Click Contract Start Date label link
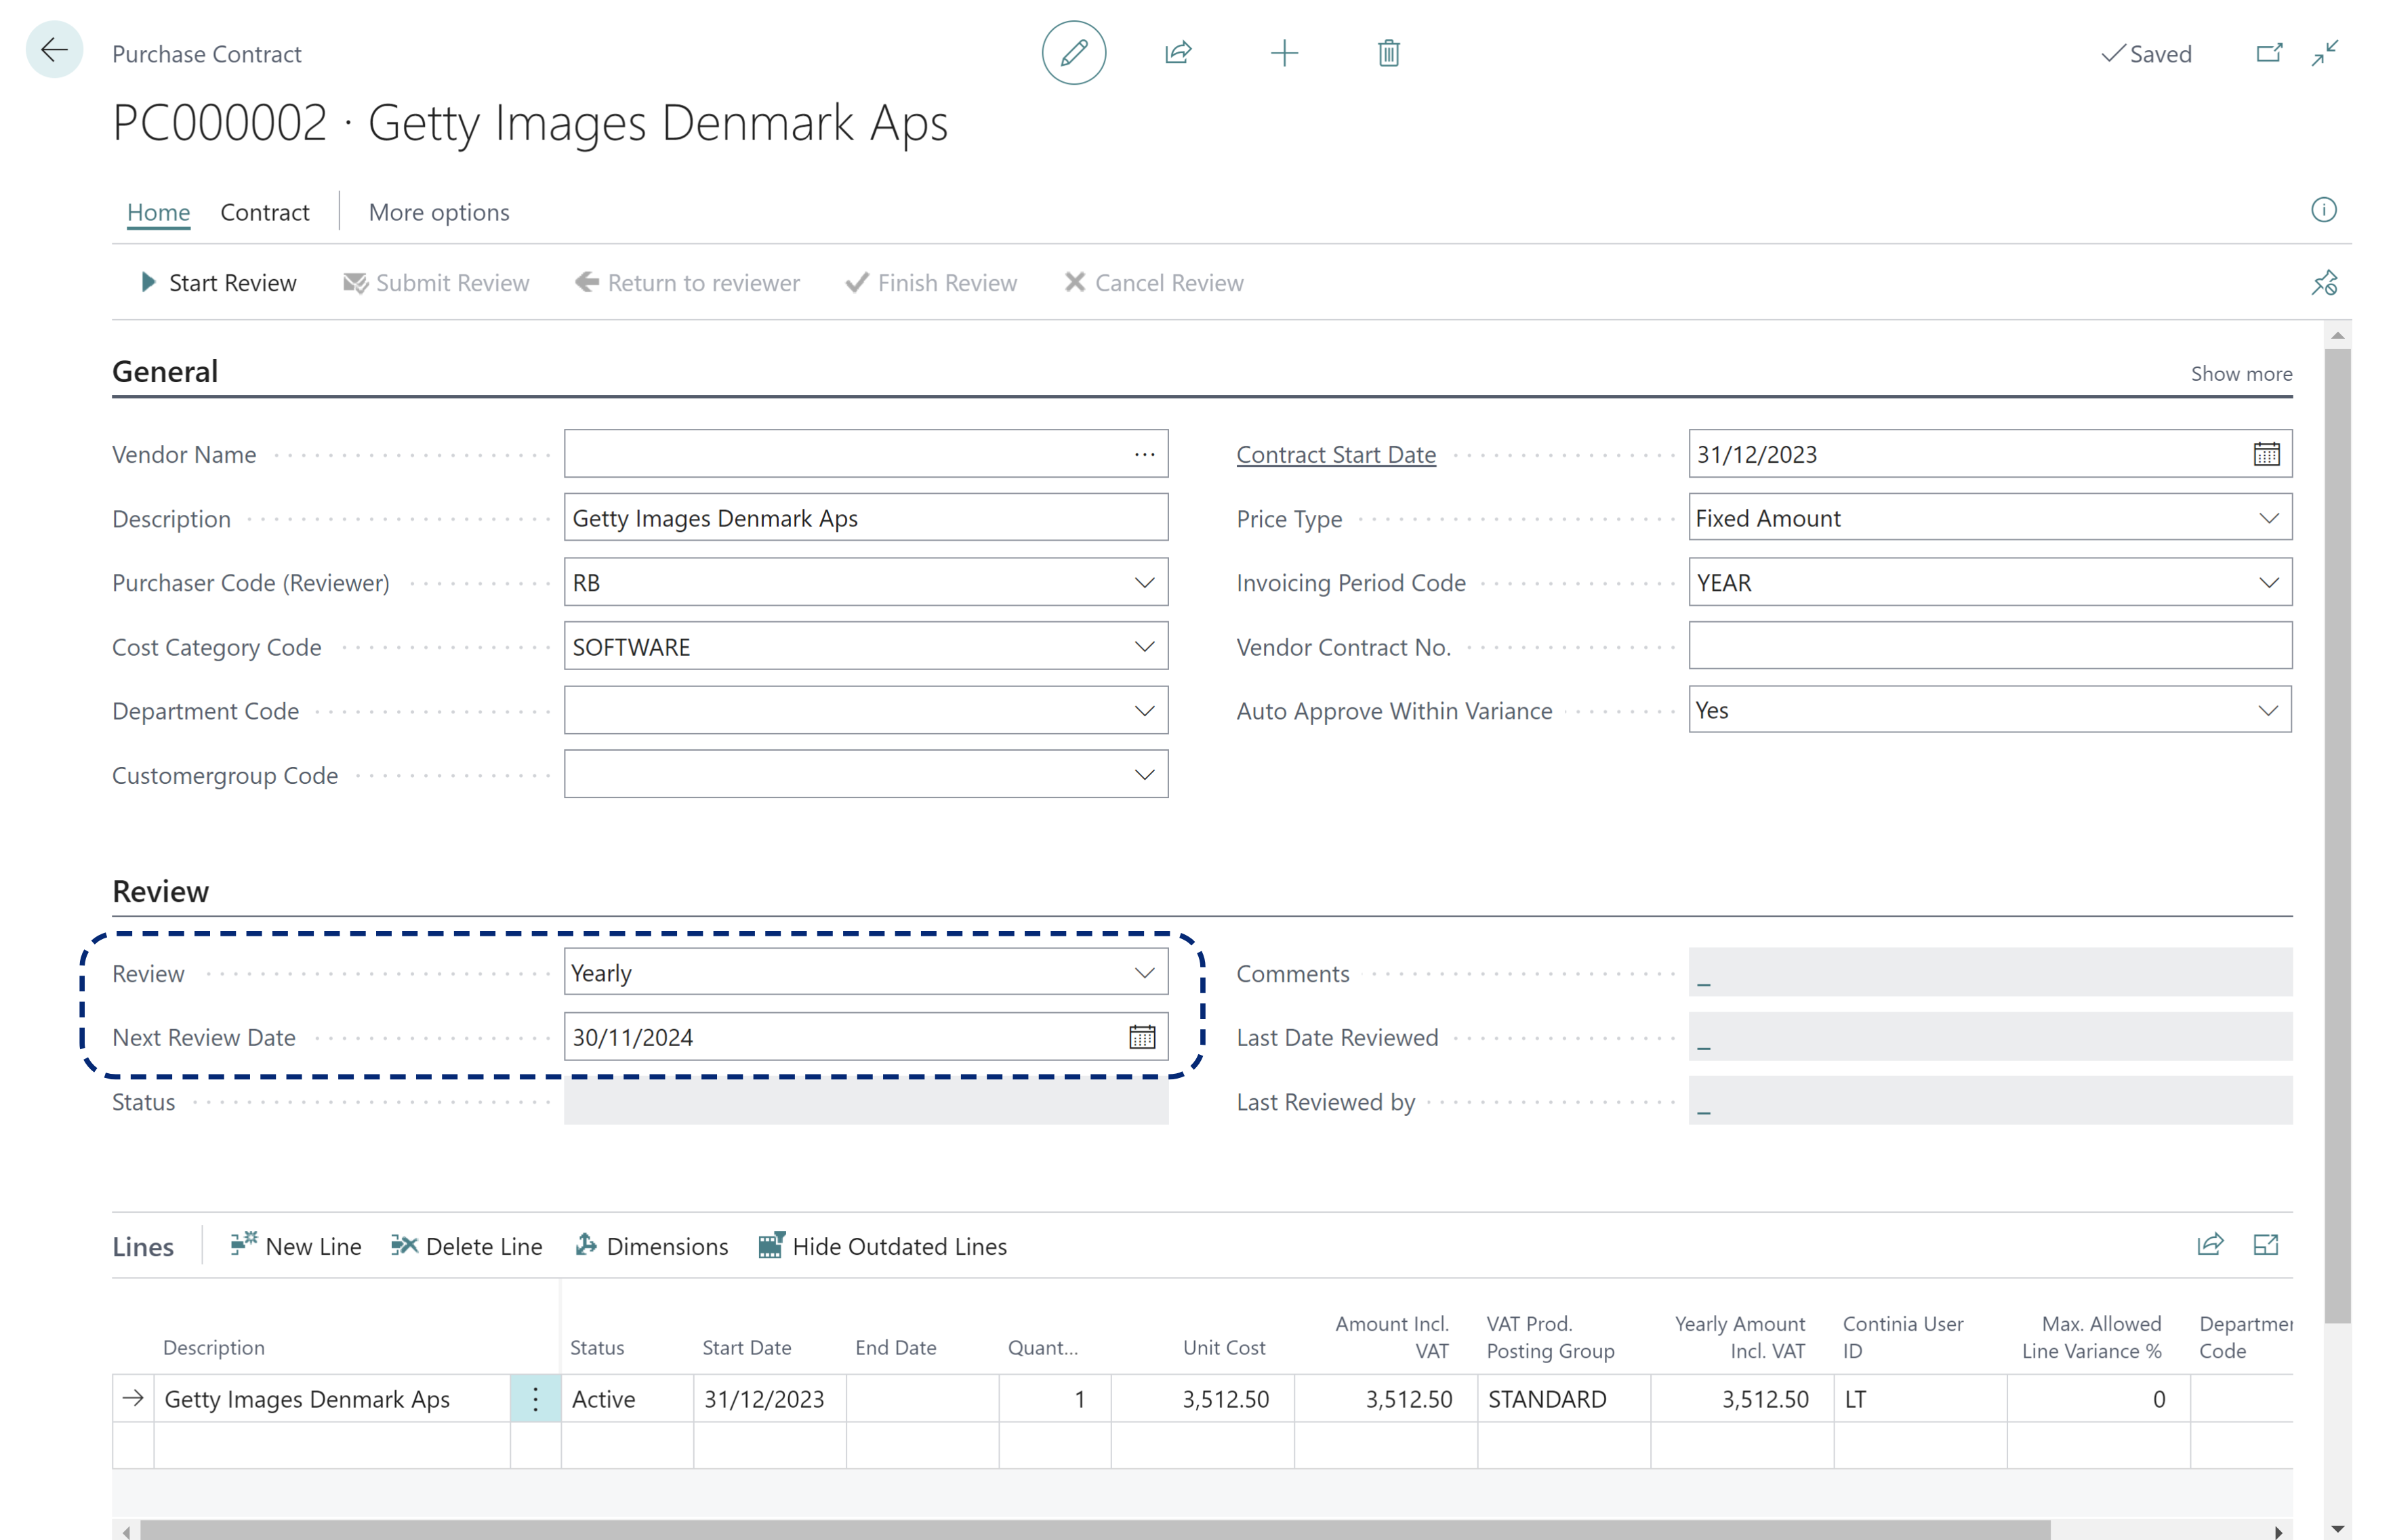Image resolution: width=2393 pixels, height=1540 pixels. pos(1335,454)
